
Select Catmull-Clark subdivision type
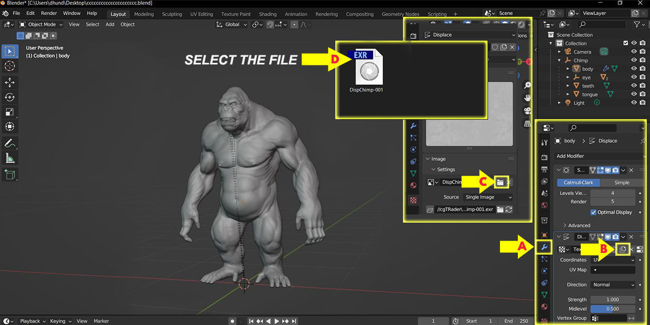pos(579,183)
